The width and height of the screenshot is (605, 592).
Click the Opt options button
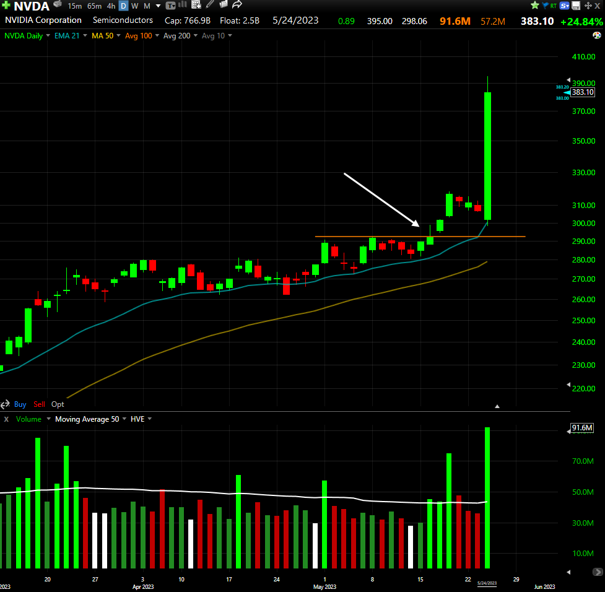tap(58, 404)
